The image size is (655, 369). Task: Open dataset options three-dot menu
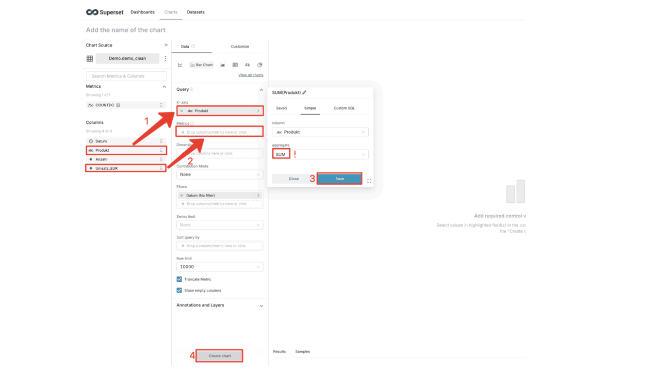[165, 59]
